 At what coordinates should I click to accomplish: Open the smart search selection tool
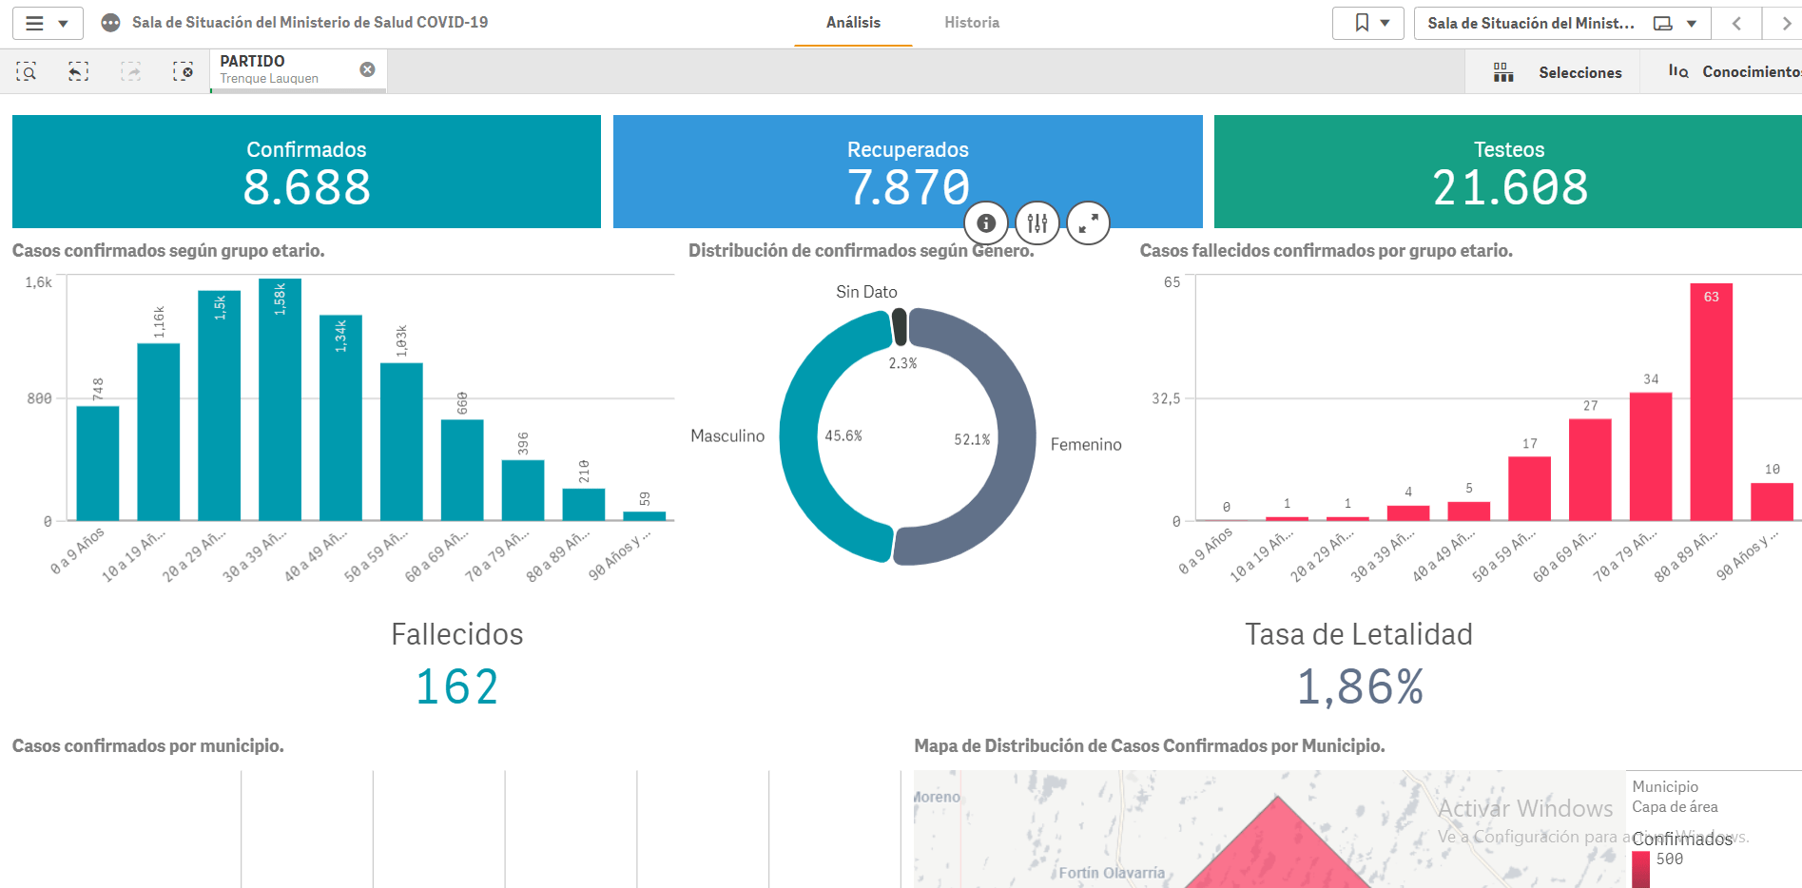point(27,71)
